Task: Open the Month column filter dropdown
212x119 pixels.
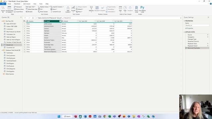Action: point(78,21)
